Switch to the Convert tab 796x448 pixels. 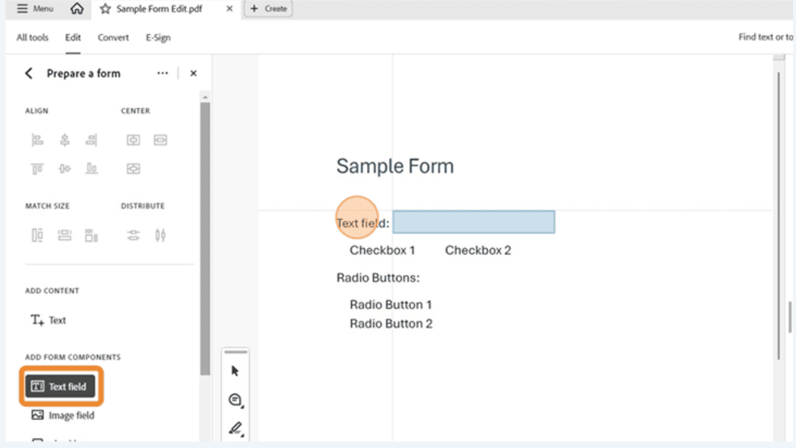point(113,38)
